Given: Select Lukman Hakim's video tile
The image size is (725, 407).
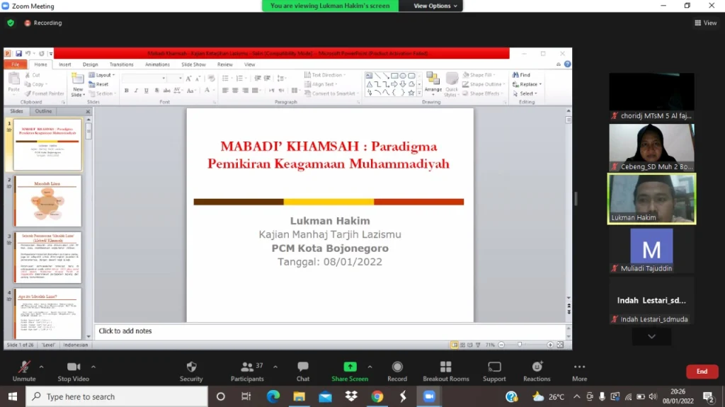Looking at the screenshot, I should pos(651,199).
